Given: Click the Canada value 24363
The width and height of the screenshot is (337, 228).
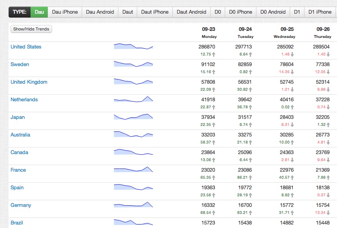Looking at the screenshot, I should 287,153.
